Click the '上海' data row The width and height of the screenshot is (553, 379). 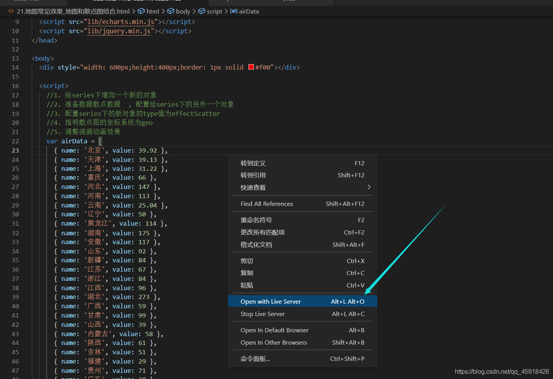[111, 168]
